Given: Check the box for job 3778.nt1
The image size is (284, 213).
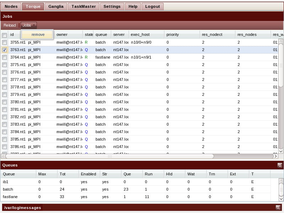Looking at the screenshot, I should [5, 87].
